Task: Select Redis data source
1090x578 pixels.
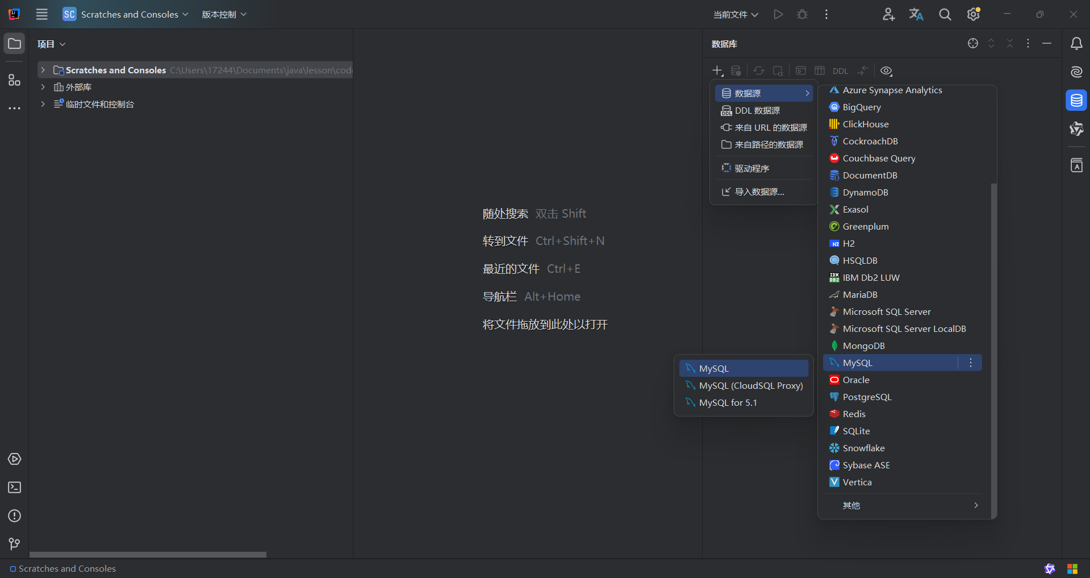Action: [x=903, y=414]
